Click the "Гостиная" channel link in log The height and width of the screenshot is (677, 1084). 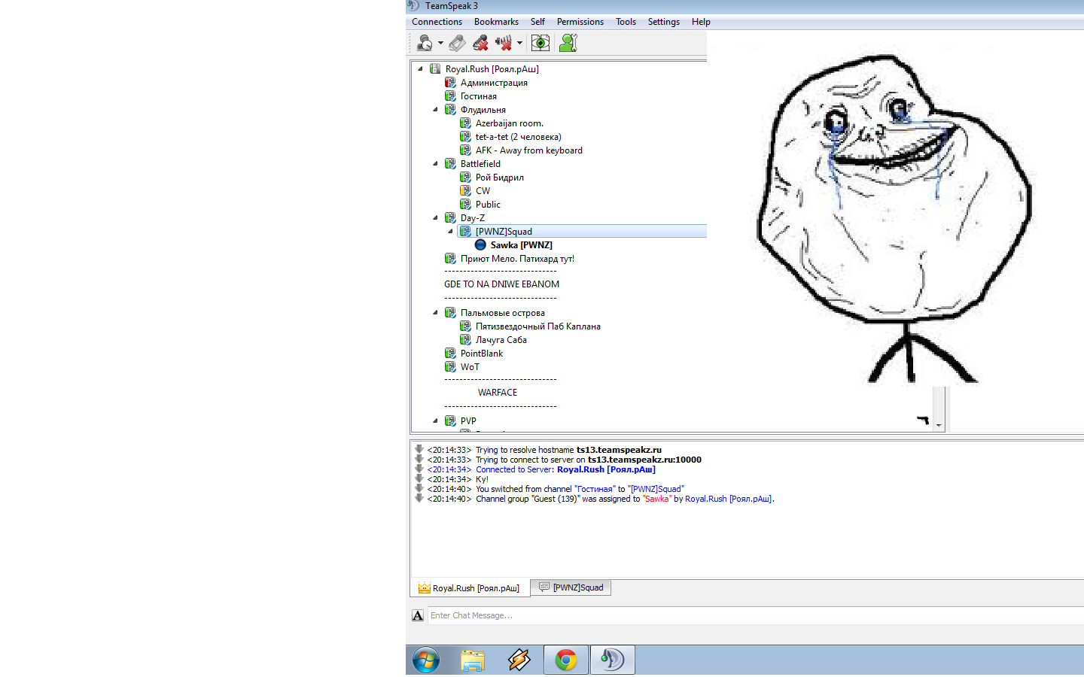click(595, 489)
